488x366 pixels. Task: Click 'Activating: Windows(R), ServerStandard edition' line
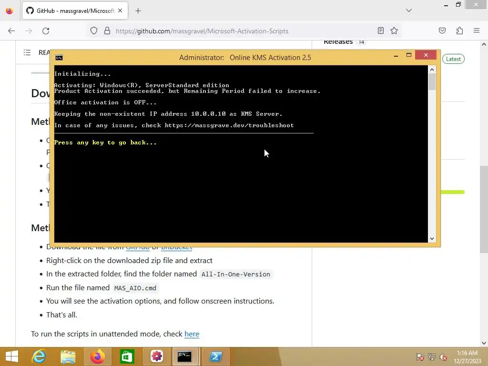pyautogui.click(x=141, y=85)
